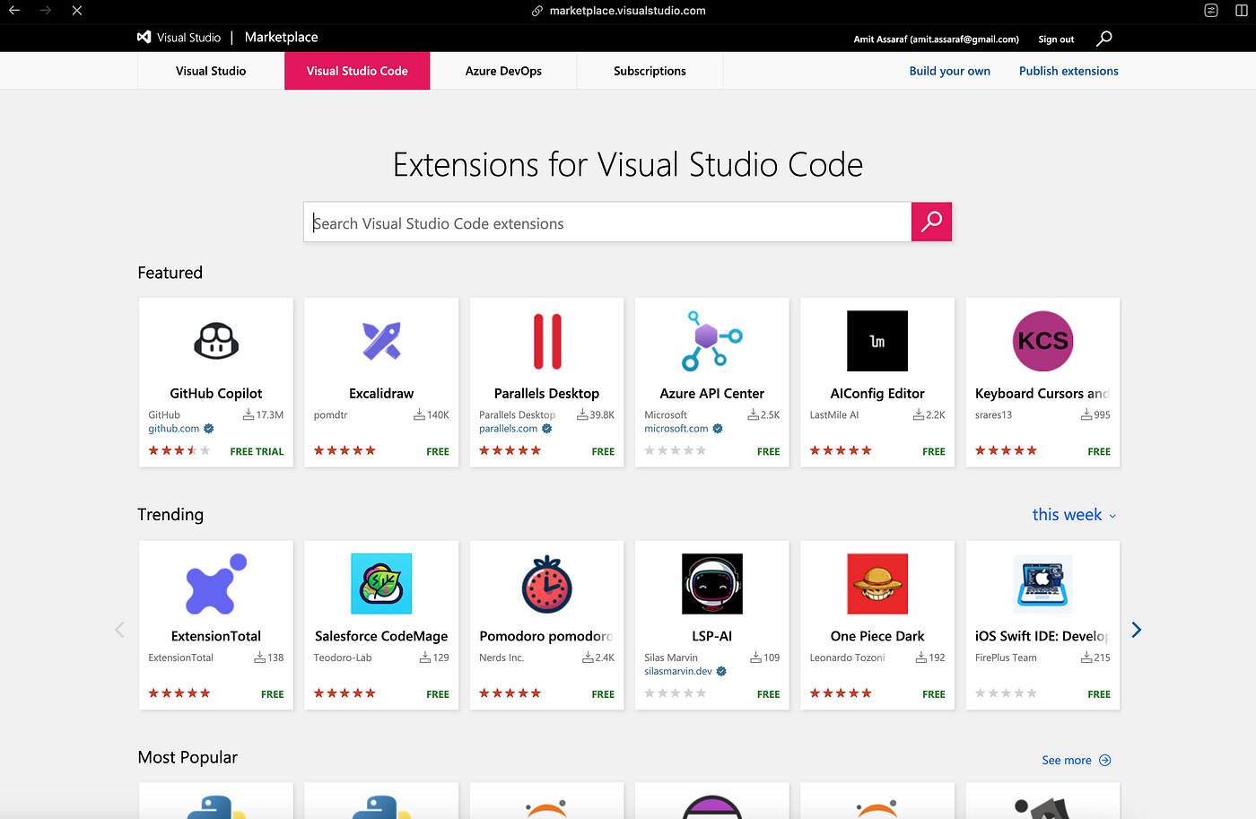
Task: Click the pomdtr publisher name
Action: click(x=330, y=414)
